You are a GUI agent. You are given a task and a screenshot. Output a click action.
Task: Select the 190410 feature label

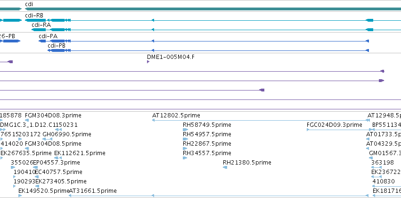coord(25,172)
